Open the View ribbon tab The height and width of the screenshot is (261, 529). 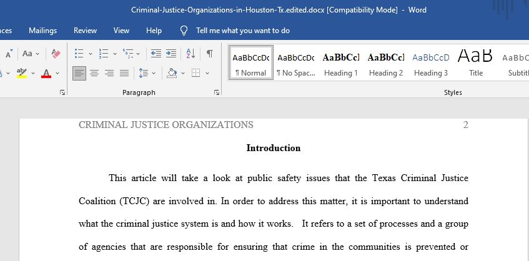(x=121, y=31)
